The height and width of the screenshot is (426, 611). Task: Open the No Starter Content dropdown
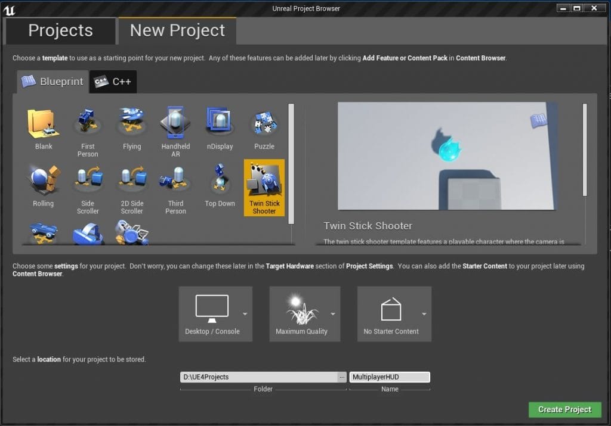point(424,314)
